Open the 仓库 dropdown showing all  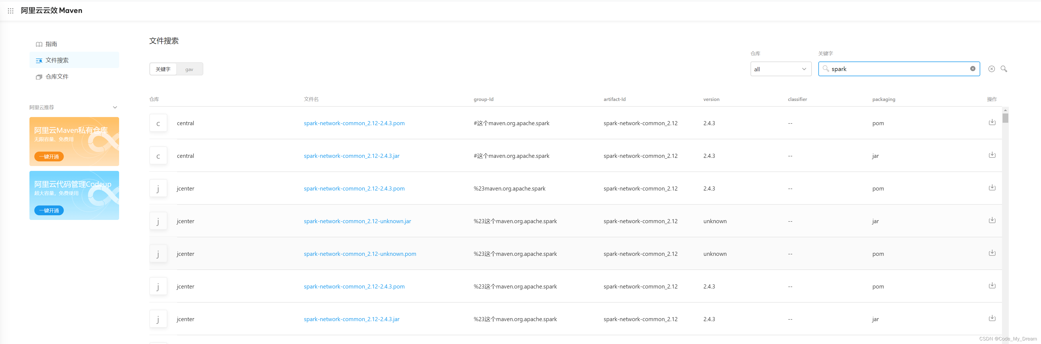(x=781, y=69)
